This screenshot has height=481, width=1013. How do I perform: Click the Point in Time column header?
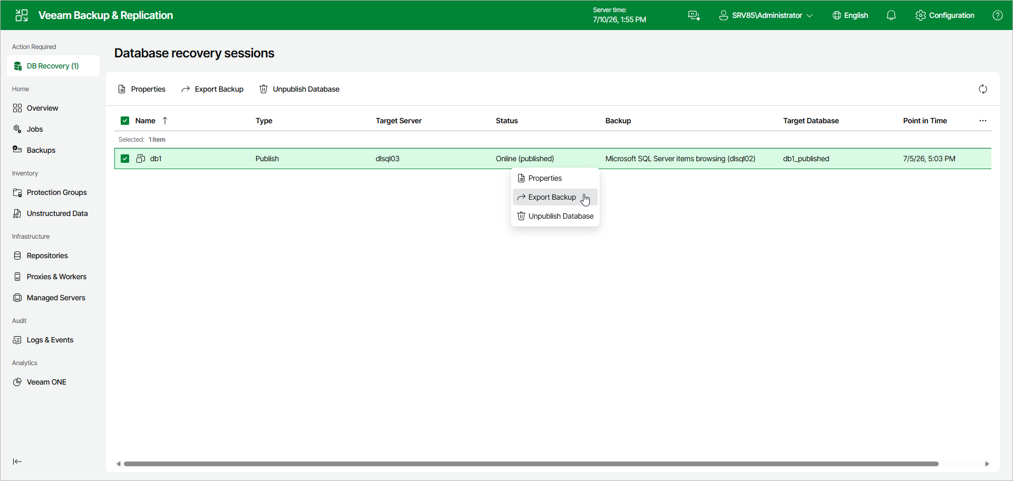pyautogui.click(x=924, y=121)
